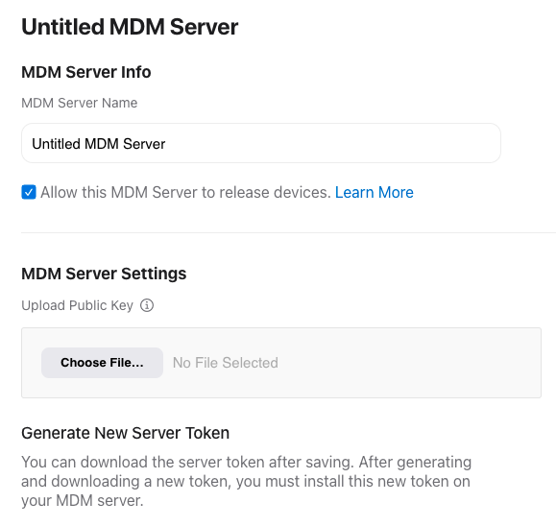Screen dimensions: 556x526
Task: Click the 'Generate New Server Token' heading
Action: (x=126, y=433)
